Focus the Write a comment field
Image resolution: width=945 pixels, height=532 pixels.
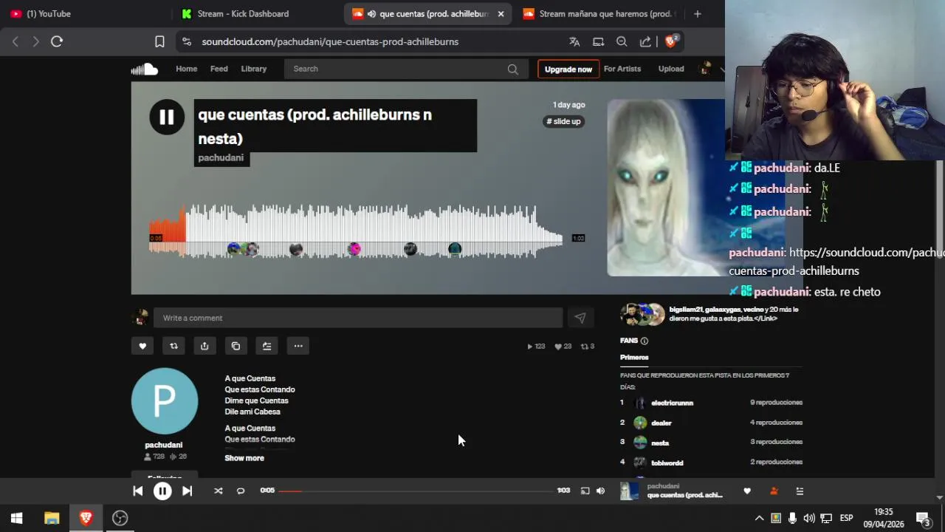(358, 318)
